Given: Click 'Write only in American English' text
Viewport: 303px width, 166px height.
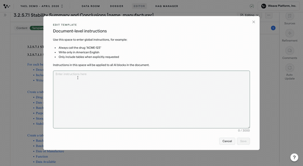Looking at the screenshot, I should [79, 52].
